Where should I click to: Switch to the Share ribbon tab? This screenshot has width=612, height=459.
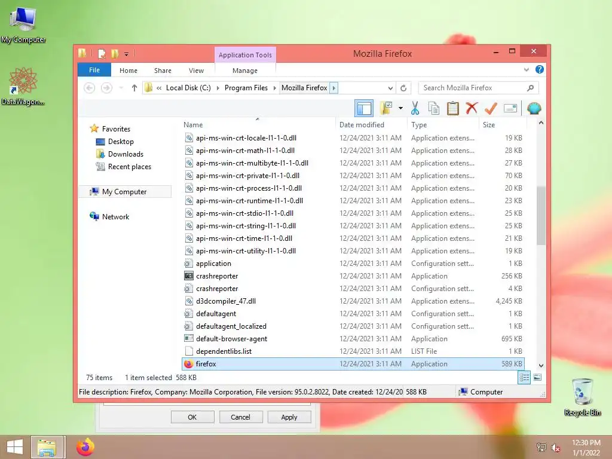click(x=163, y=71)
